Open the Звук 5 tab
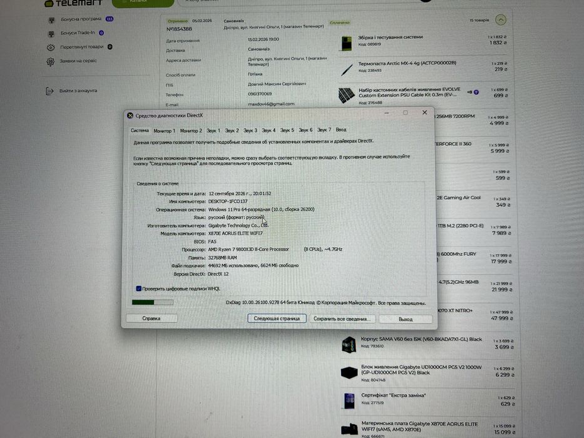The height and width of the screenshot is (438, 584). pyautogui.click(x=287, y=130)
